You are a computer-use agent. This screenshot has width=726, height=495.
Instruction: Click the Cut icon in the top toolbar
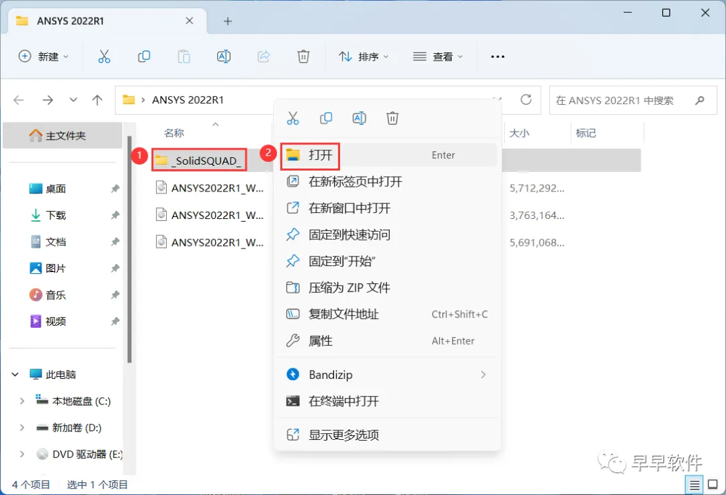pos(104,56)
